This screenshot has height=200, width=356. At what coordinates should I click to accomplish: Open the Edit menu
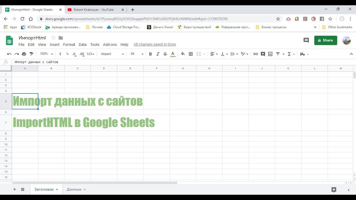click(x=31, y=44)
